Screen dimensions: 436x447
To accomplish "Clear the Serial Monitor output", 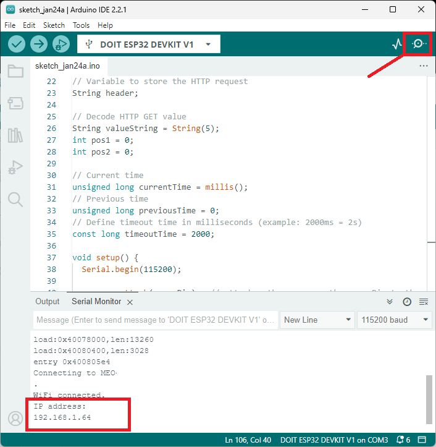I will pyautogui.click(x=424, y=302).
